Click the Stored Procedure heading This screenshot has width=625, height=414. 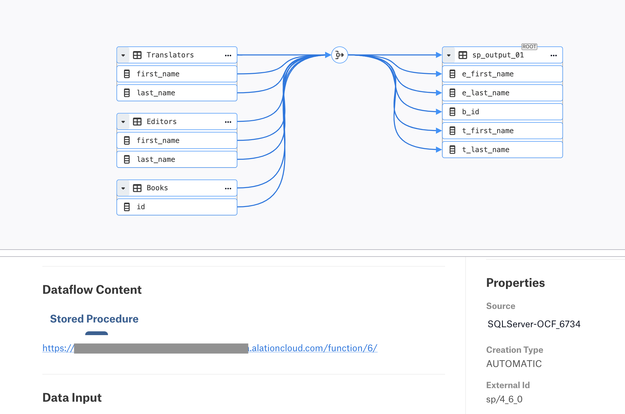click(94, 319)
